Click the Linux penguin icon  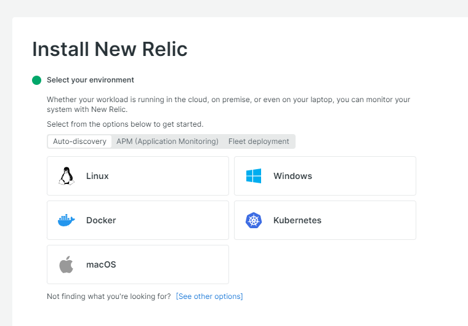pos(67,176)
